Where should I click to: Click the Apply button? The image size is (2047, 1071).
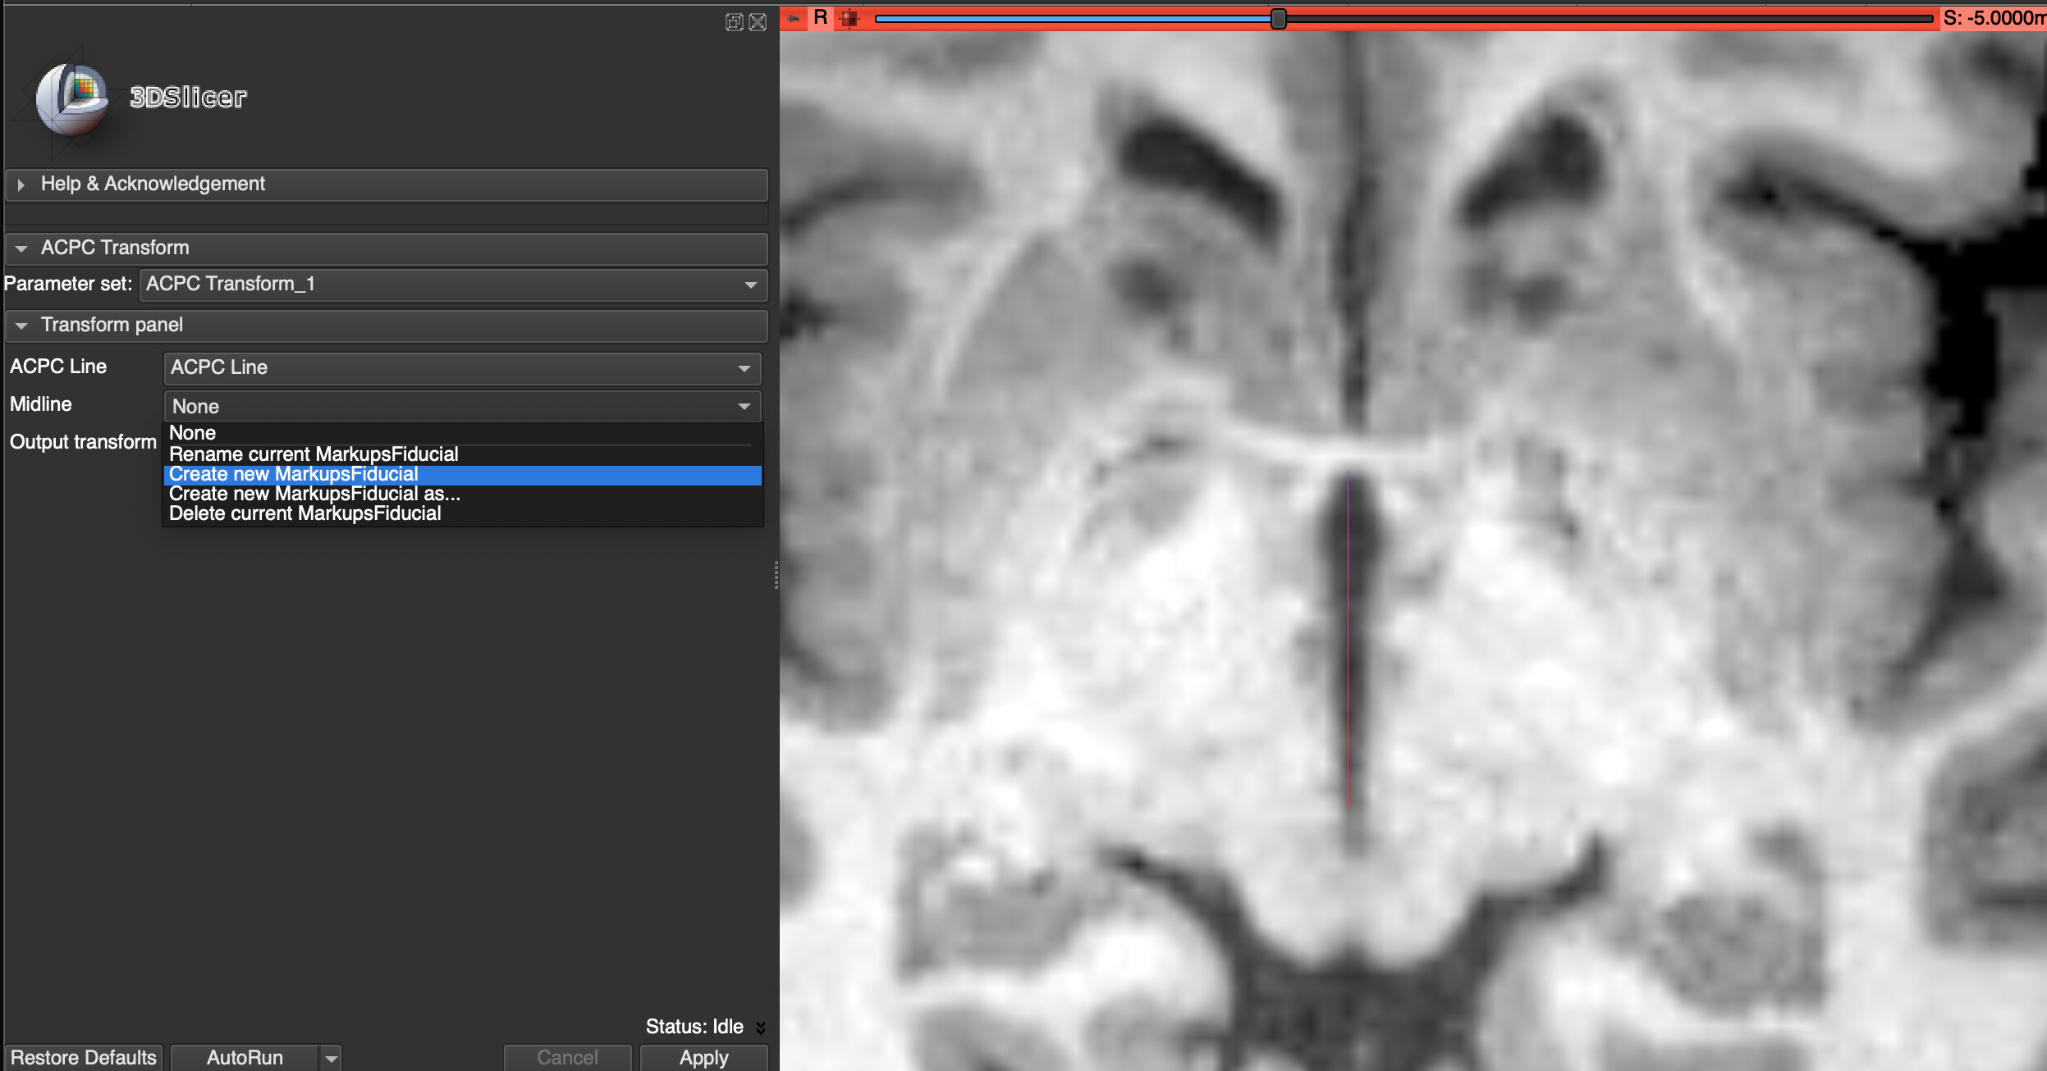pos(703,1057)
